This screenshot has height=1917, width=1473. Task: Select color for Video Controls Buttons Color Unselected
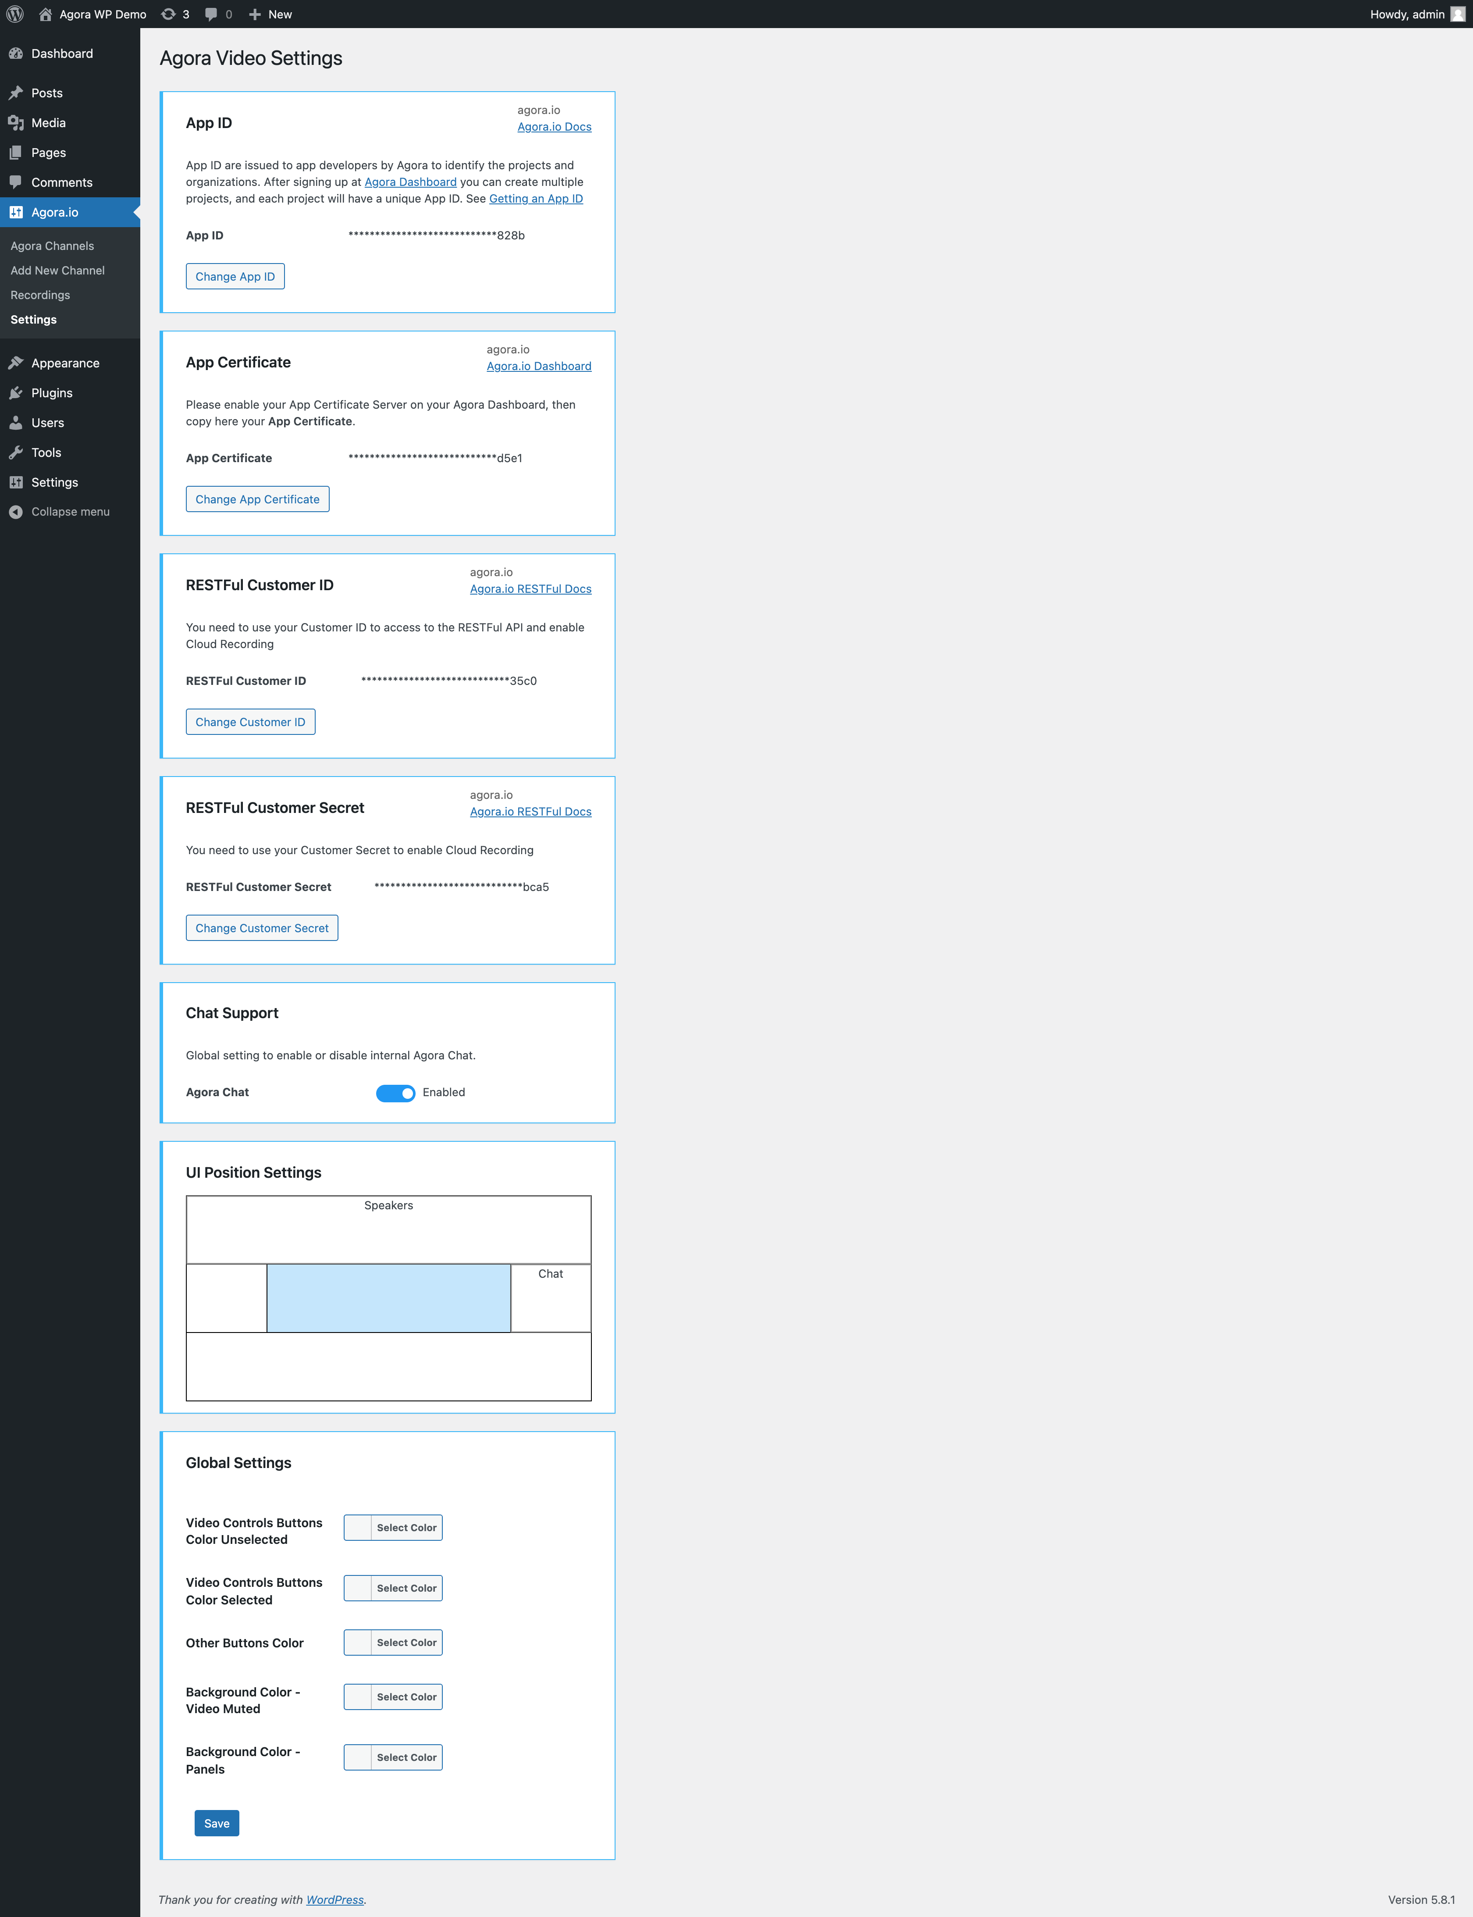click(393, 1528)
